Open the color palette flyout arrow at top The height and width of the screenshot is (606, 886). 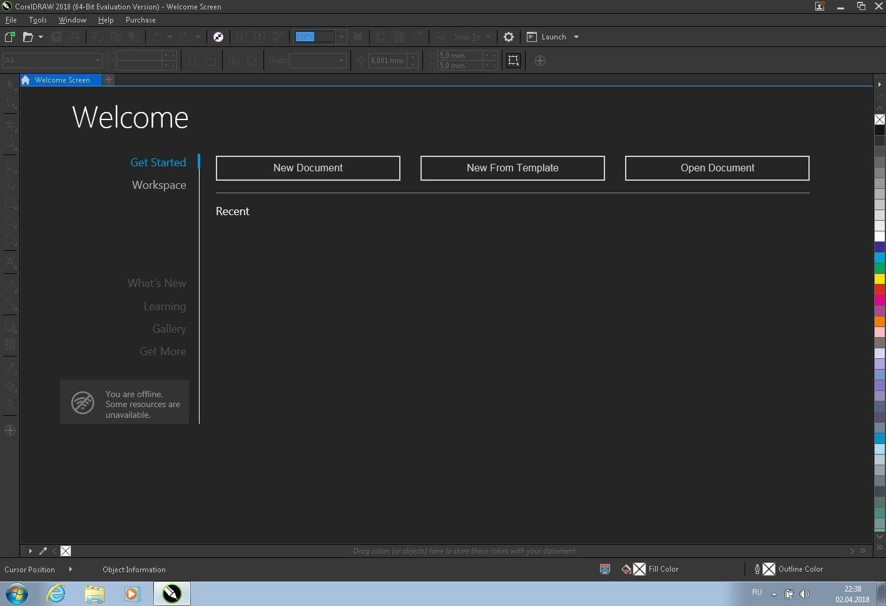(x=879, y=84)
